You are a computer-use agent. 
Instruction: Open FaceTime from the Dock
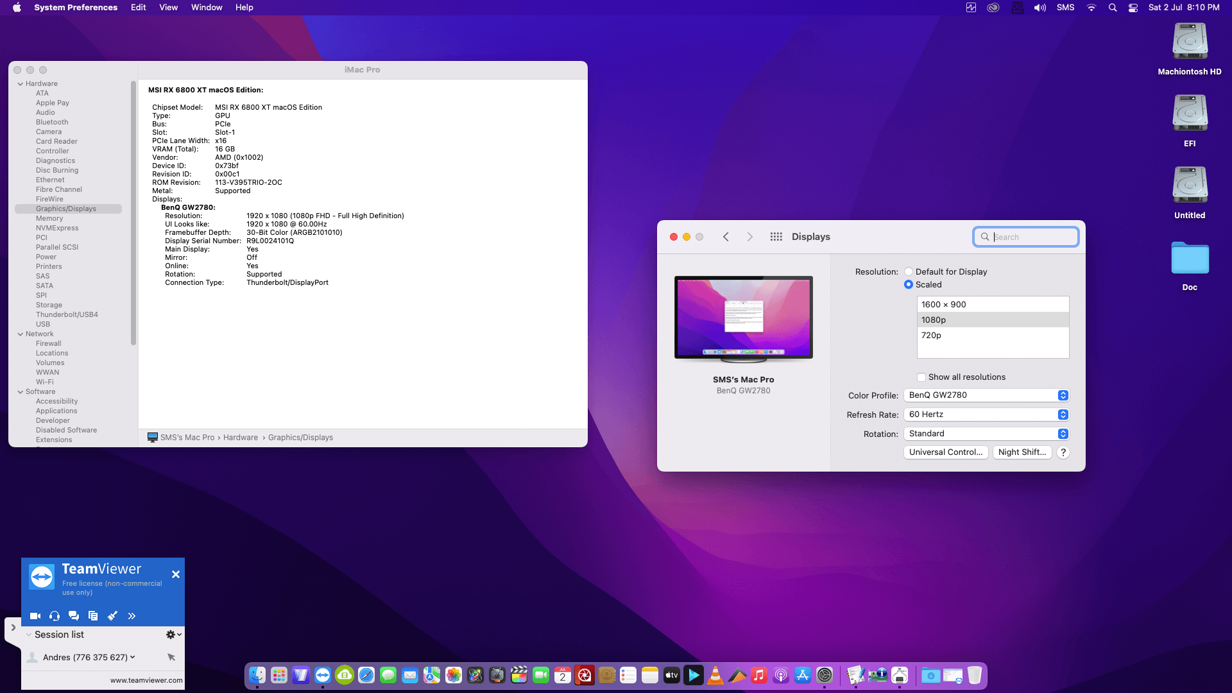[x=541, y=675]
